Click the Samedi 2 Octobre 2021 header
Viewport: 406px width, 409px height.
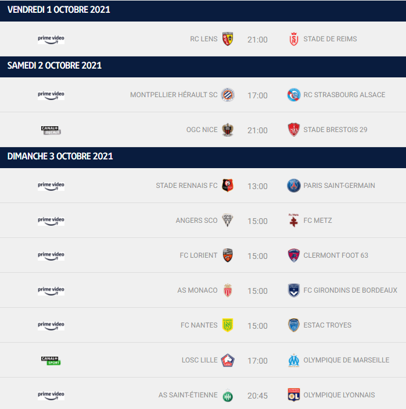point(203,66)
